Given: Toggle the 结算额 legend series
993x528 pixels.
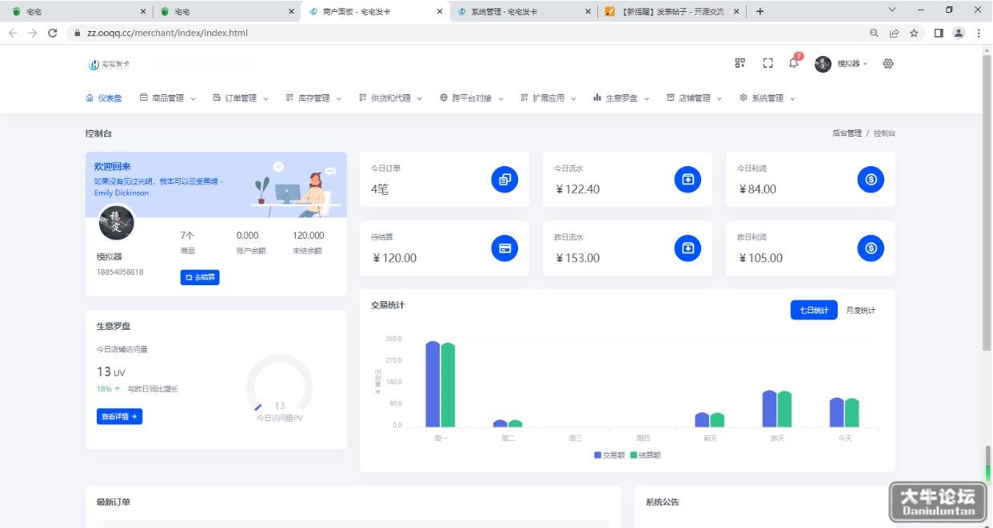Looking at the screenshot, I should pyautogui.click(x=646, y=455).
